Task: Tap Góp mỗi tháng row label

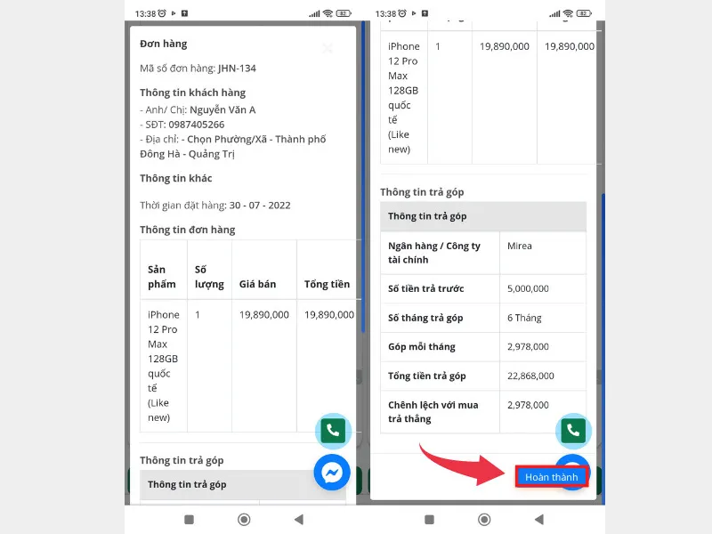Action: (421, 346)
